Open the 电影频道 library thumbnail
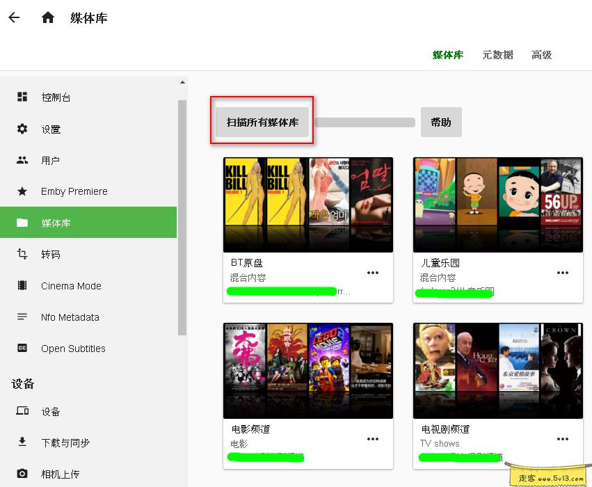The height and width of the screenshot is (487, 592). click(308, 370)
